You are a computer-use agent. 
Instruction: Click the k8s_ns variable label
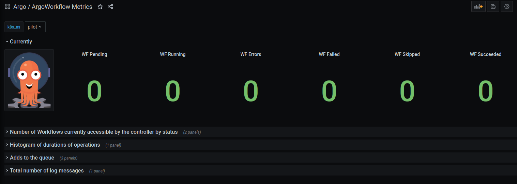[x=14, y=27]
